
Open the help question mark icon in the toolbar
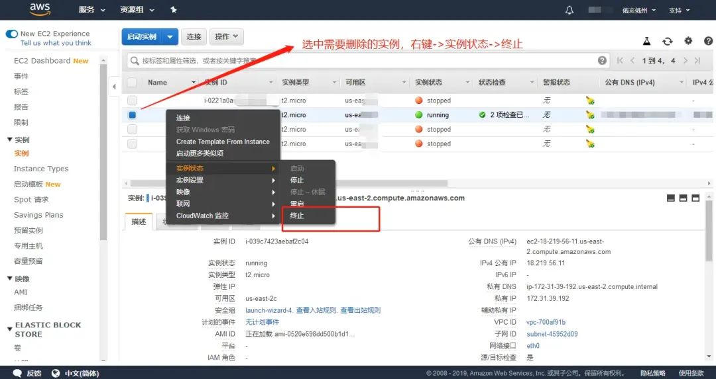tap(708, 40)
